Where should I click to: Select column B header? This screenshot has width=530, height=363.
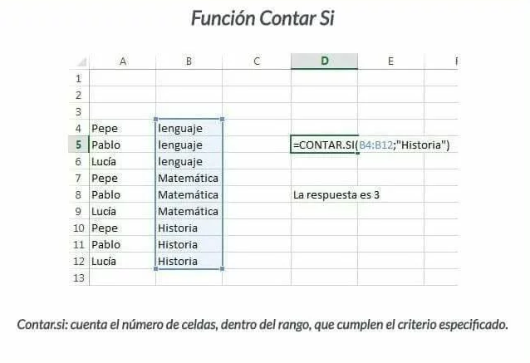[189, 61]
